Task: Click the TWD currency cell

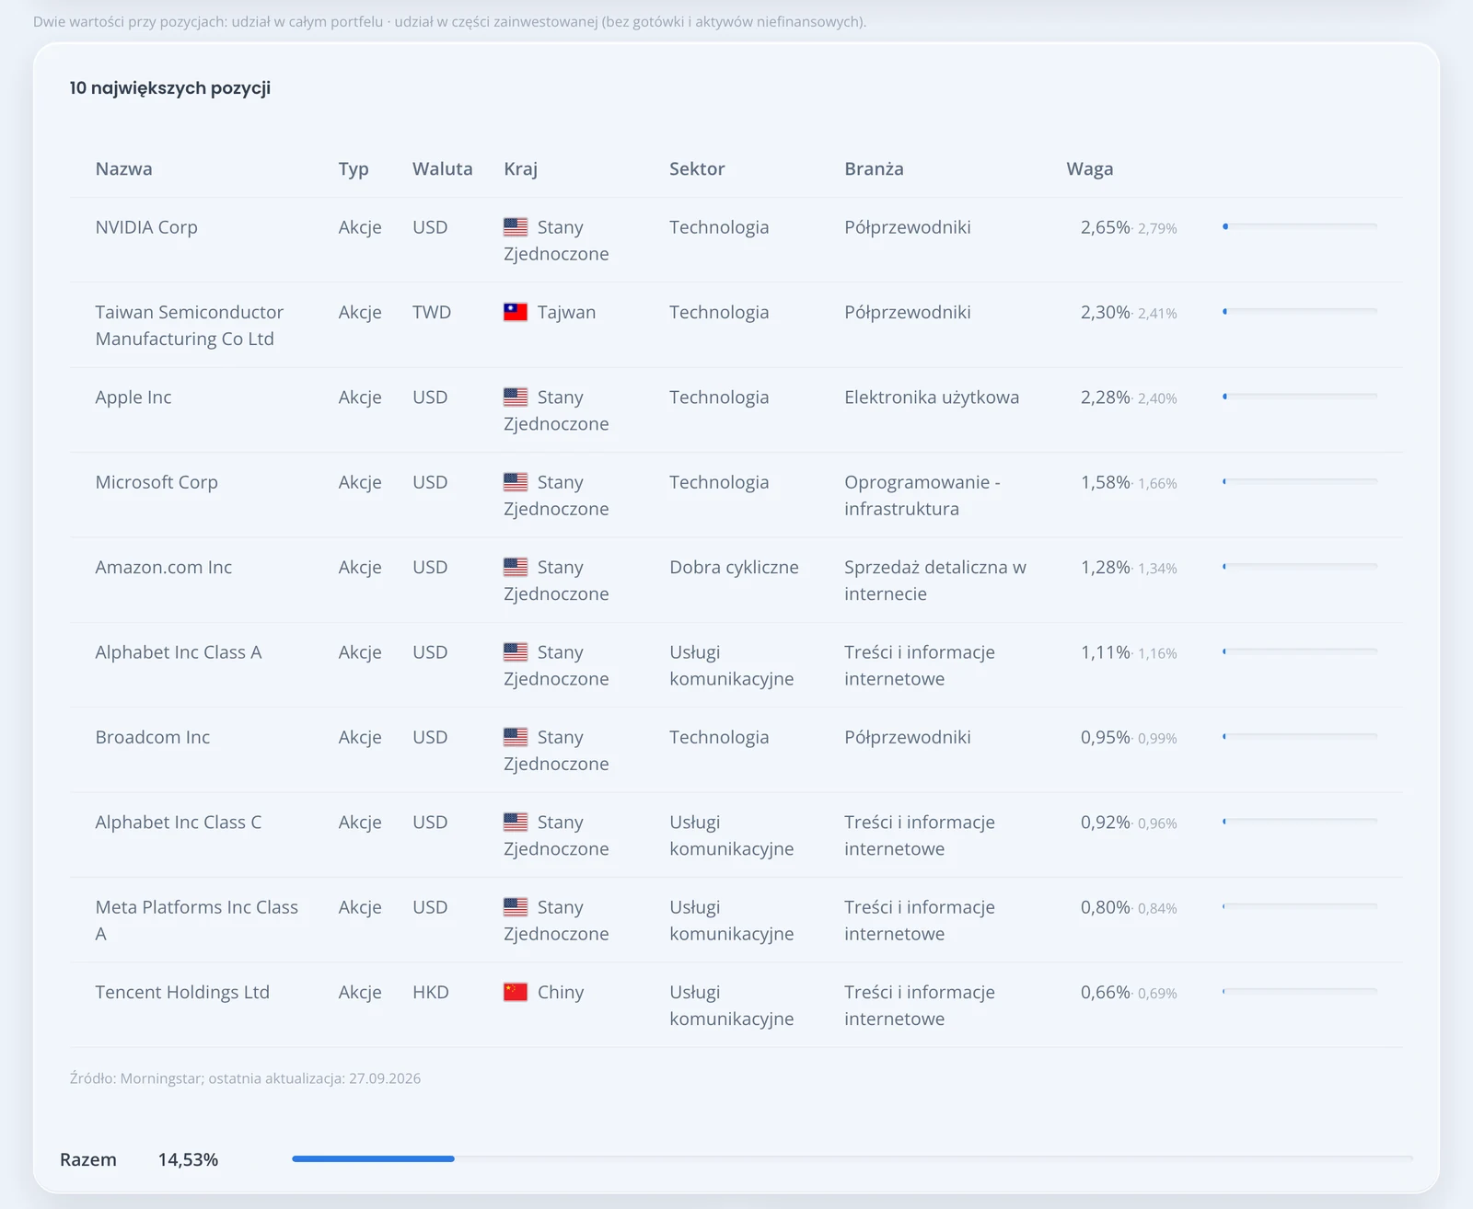Action: (432, 312)
